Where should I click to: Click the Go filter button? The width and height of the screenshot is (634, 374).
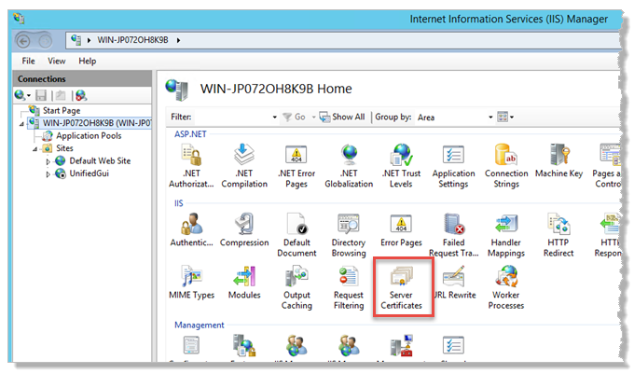294,117
